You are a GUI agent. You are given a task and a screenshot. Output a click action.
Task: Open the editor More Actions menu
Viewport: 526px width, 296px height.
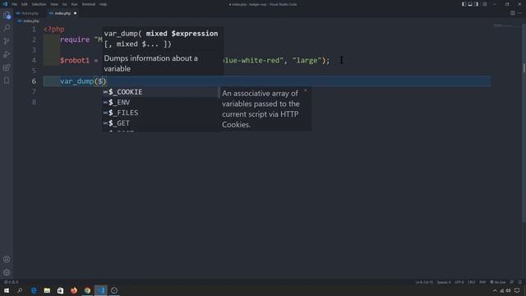point(519,13)
